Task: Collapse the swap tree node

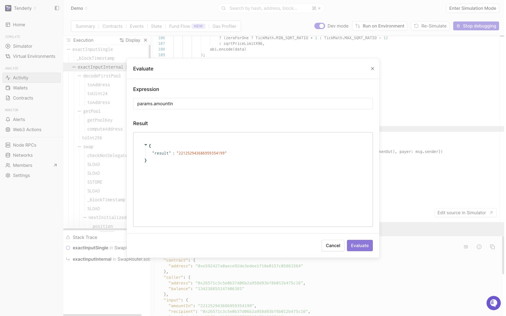Action: [79, 147]
